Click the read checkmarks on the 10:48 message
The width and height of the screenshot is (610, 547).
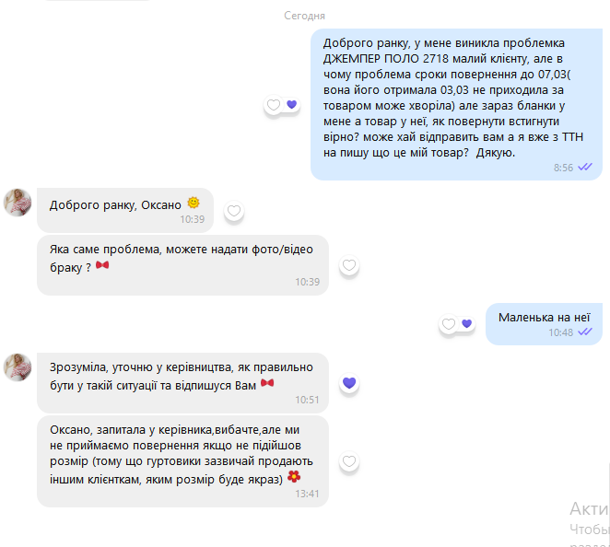[x=585, y=332]
